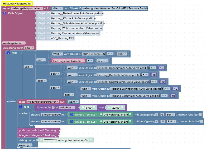Open gear of erstelle Text aus in the 6 Sek row
Screen dimensions: 206x149
71,114
